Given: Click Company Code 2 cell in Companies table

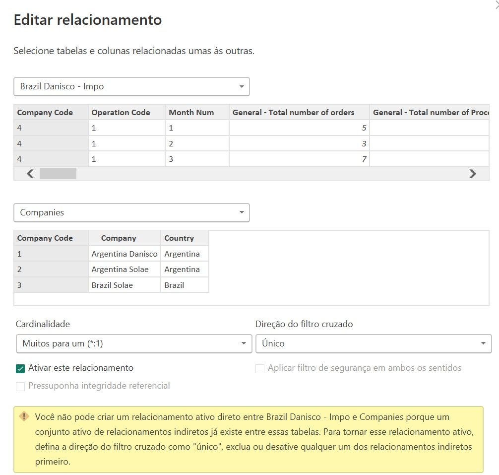Looking at the screenshot, I should [51, 270].
